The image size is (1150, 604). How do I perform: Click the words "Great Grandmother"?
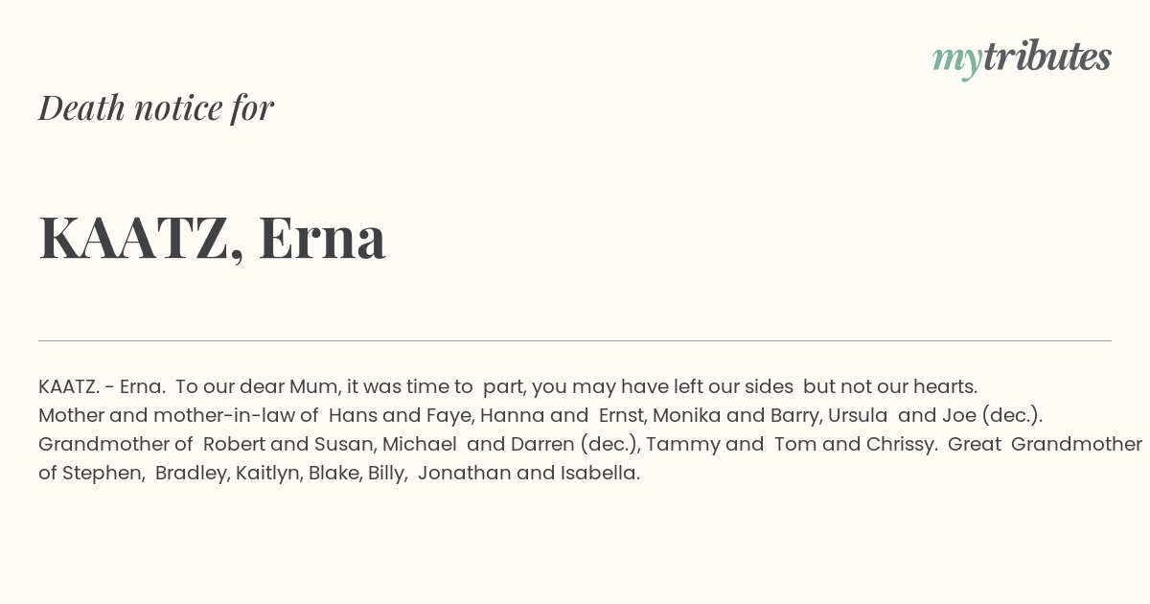[x=1046, y=444]
